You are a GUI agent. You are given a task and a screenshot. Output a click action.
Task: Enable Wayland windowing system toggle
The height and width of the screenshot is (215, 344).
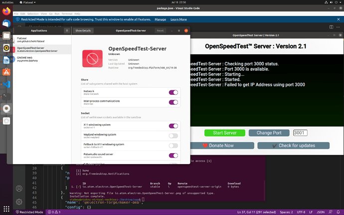click(173, 136)
